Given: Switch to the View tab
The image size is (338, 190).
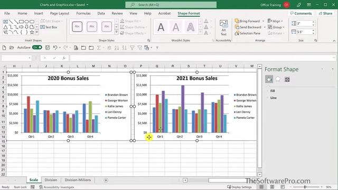Looking at the screenshot, I should [x=133, y=13].
